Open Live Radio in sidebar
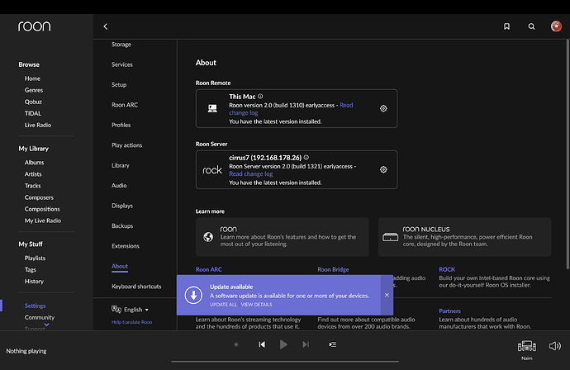This screenshot has width=570, height=370. click(x=38, y=125)
